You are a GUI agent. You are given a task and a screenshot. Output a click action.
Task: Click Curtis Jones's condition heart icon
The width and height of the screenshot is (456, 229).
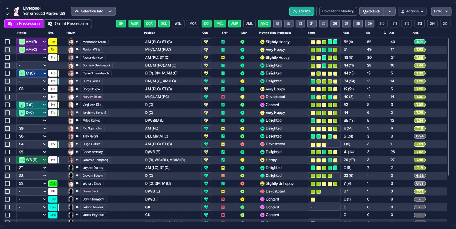tap(206, 81)
